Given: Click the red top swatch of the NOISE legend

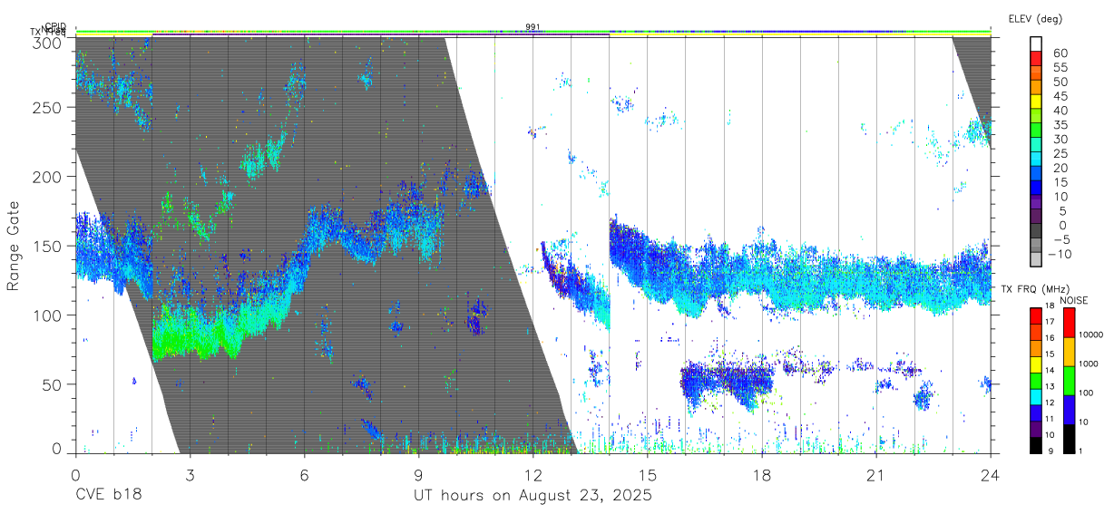Looking at the screenshot, I should (x=1070, y=323).
